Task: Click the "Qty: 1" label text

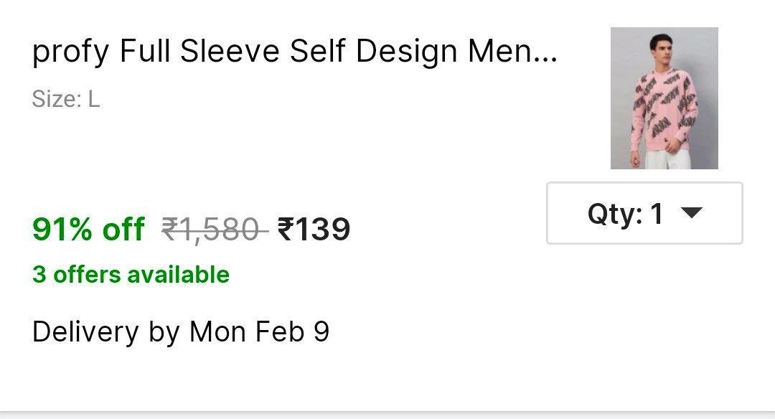Action: pos(625,213)
